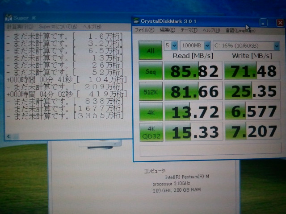
Task: Click the Seq write value 71.48
Action: click(x=252, y=71)
